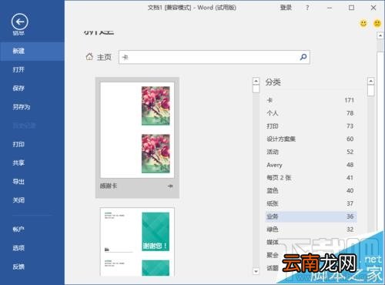Filter by the 设计方案集 category

click(x=310, y=139)
